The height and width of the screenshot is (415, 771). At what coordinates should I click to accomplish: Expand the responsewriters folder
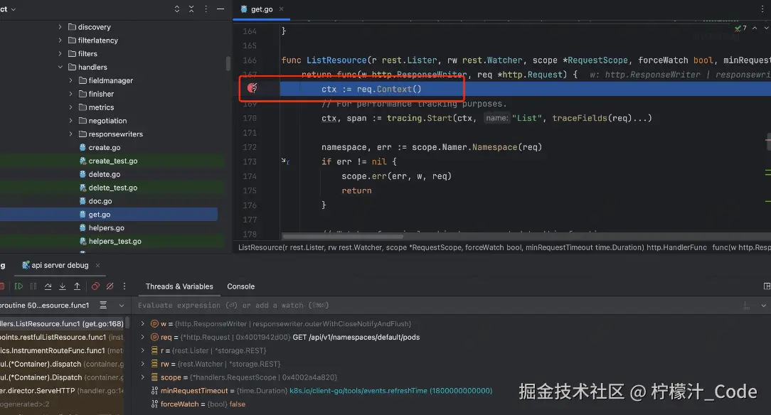pos(71,134)
